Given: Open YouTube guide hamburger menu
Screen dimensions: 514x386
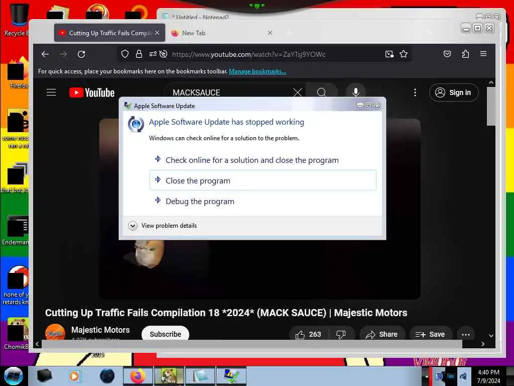Looking at the screenshot, I should 51,92.
